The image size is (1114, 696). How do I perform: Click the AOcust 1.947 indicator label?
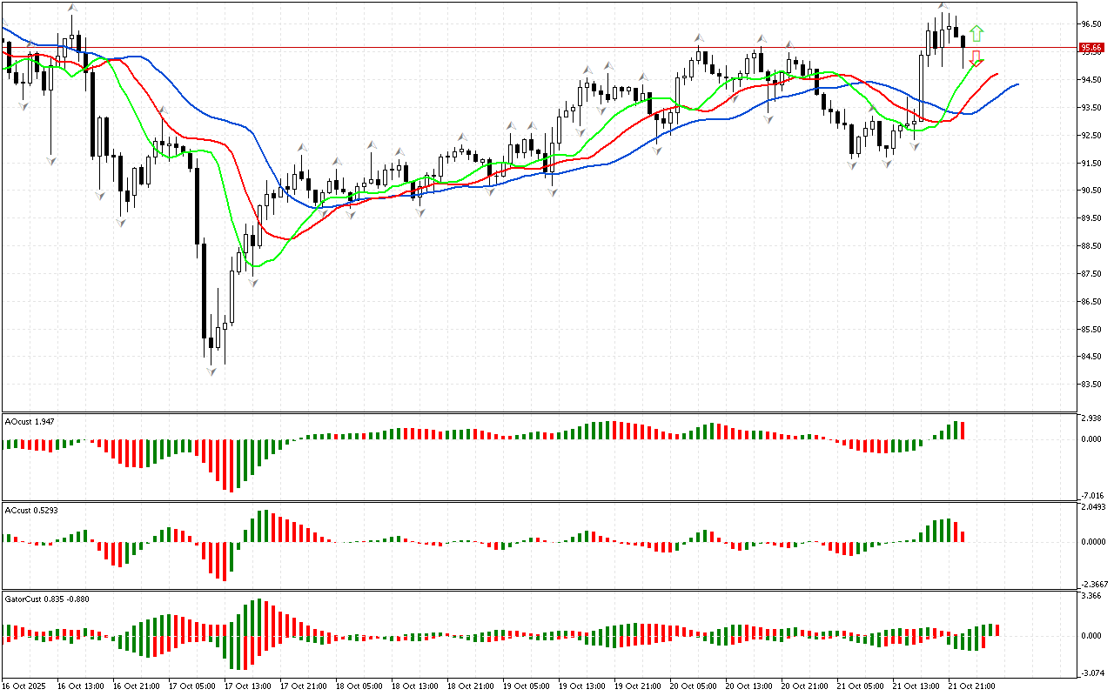(31, 421)
